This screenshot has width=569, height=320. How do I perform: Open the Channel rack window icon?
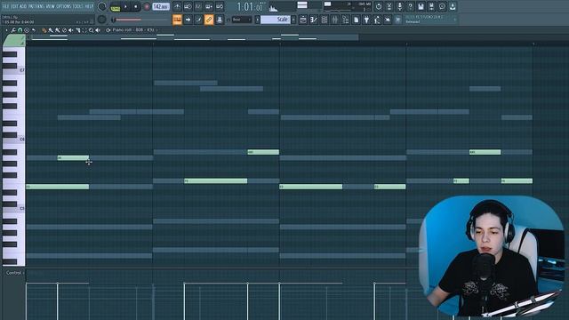pyautogui.click(x=324, y=20)
